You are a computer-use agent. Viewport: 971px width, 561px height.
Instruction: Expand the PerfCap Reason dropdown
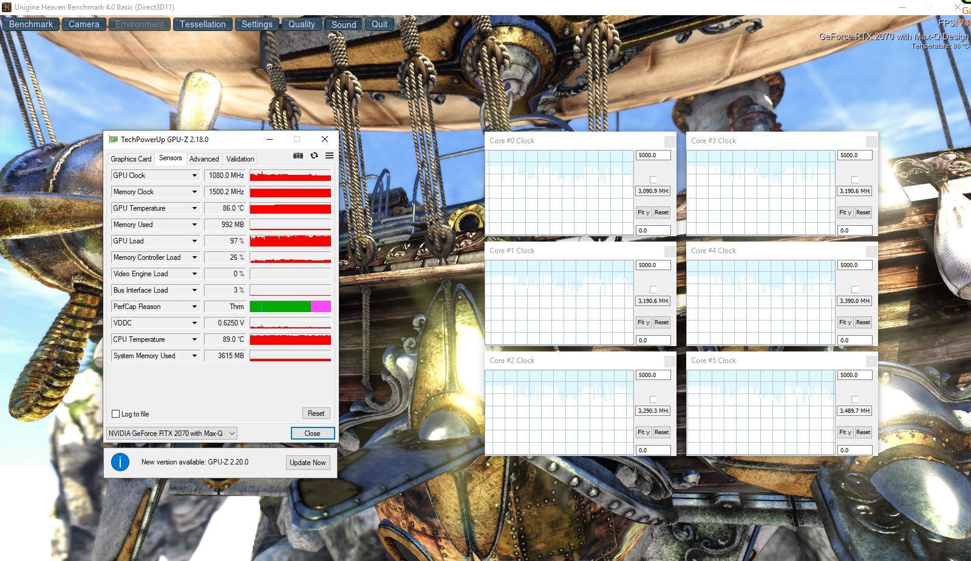click(x=194, y=307)
